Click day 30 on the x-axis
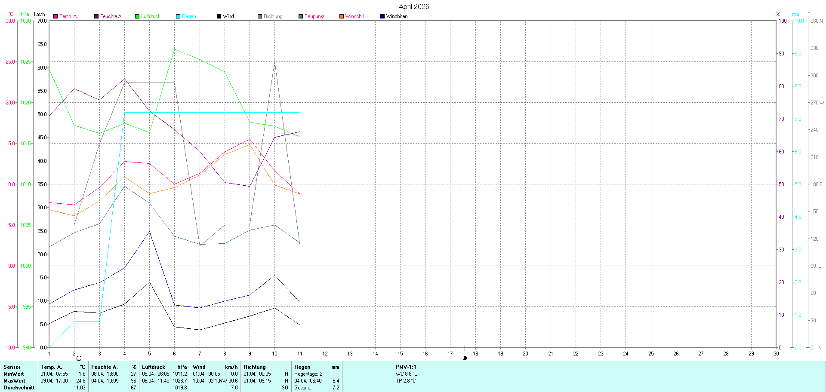 click(x=776, y=354)
